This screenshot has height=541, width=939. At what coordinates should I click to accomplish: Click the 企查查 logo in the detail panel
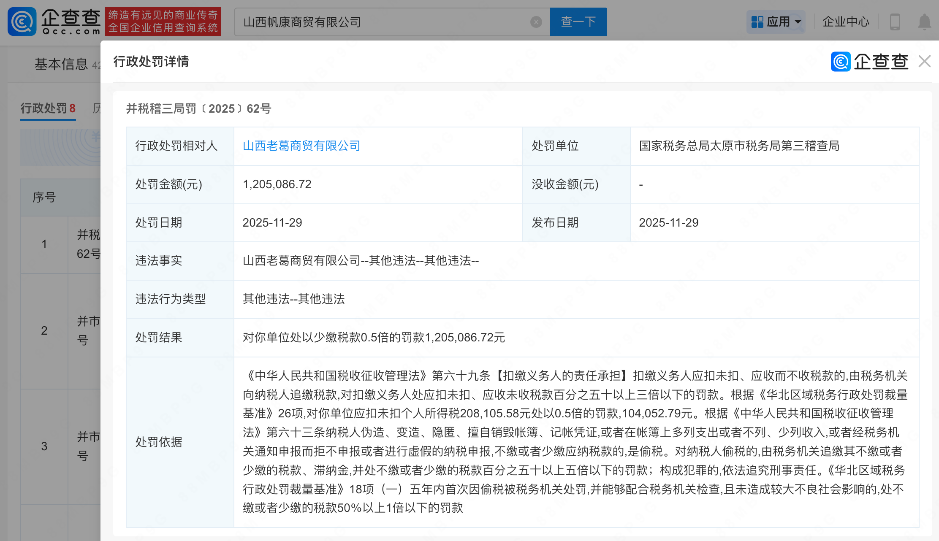coord(870,62)
